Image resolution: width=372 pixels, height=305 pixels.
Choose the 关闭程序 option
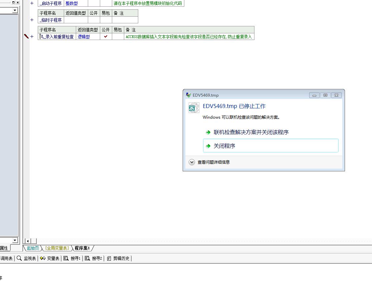pos(271,146)
